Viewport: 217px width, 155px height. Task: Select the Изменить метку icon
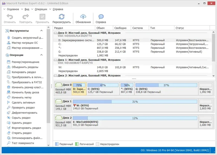pos(9,97)
